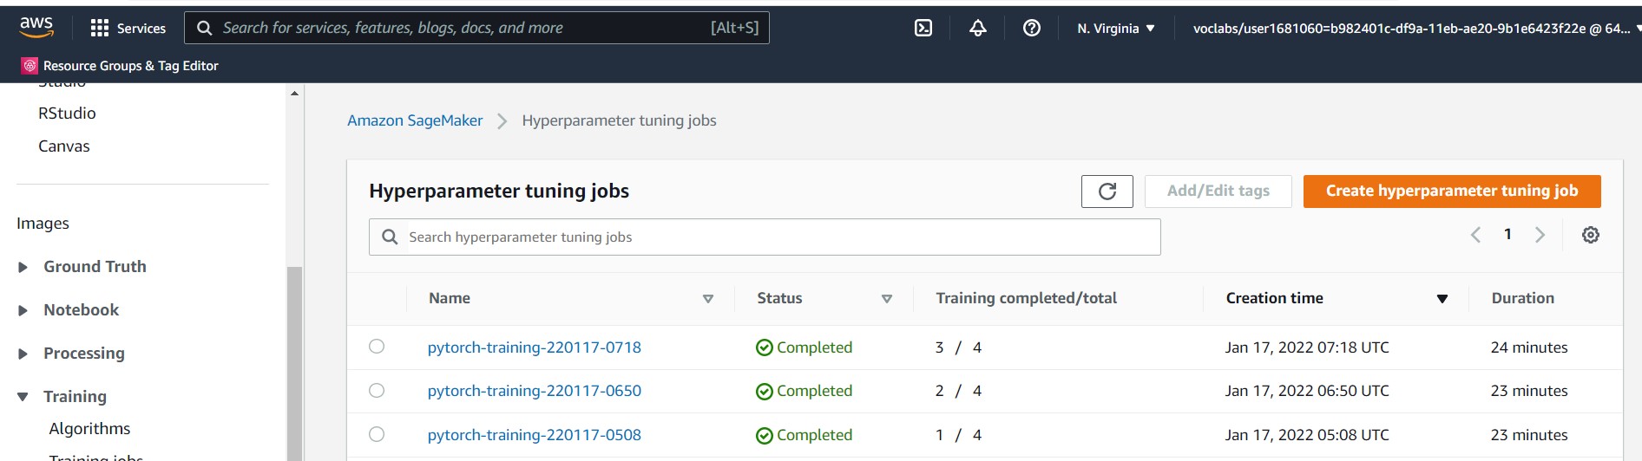Focus the Search hyperparameter tuning jobs field
1642x461 pixels.
pos(765,237)
